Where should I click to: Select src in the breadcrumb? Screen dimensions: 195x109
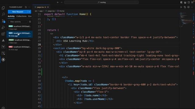(36, 11)
